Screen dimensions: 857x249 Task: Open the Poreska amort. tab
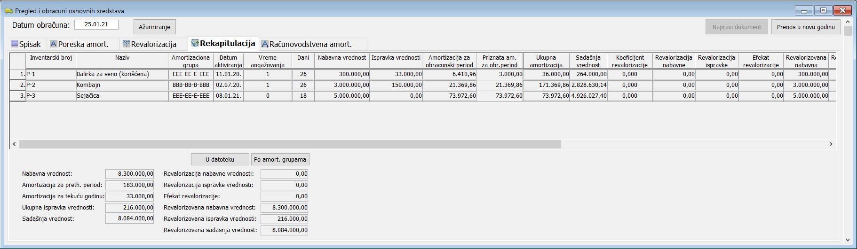[x=83, y=44]
